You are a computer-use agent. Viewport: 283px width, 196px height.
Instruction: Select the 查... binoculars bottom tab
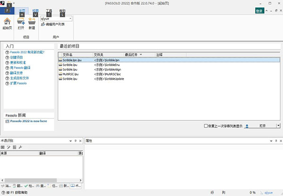(x=41, y=186)
